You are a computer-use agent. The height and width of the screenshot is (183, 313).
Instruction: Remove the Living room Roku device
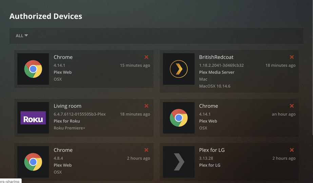point(146,106)
